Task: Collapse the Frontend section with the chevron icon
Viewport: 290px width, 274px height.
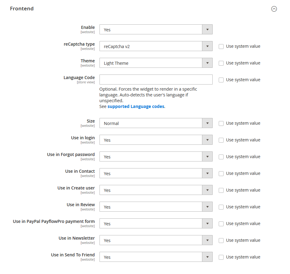Action: click(274, 9)
